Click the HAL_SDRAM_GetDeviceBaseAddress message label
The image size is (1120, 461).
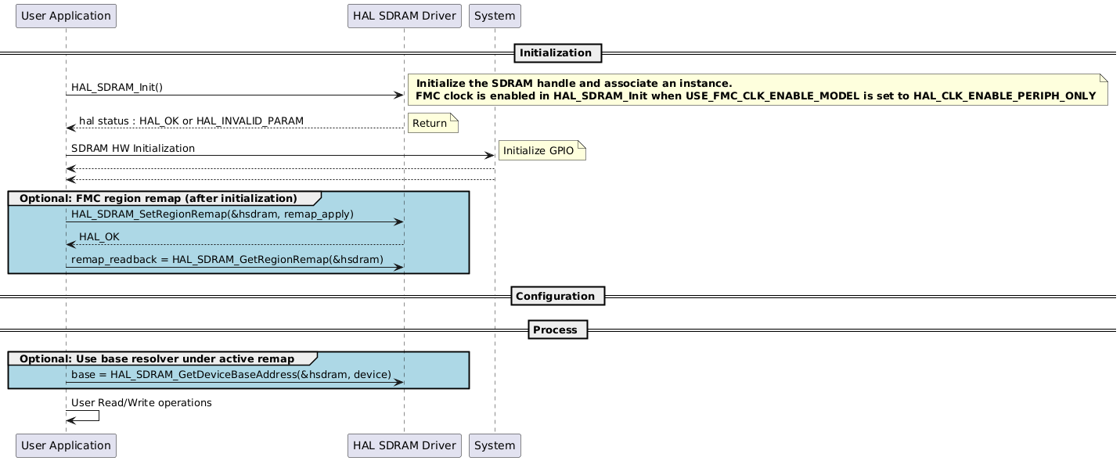[x=231, y=374]
